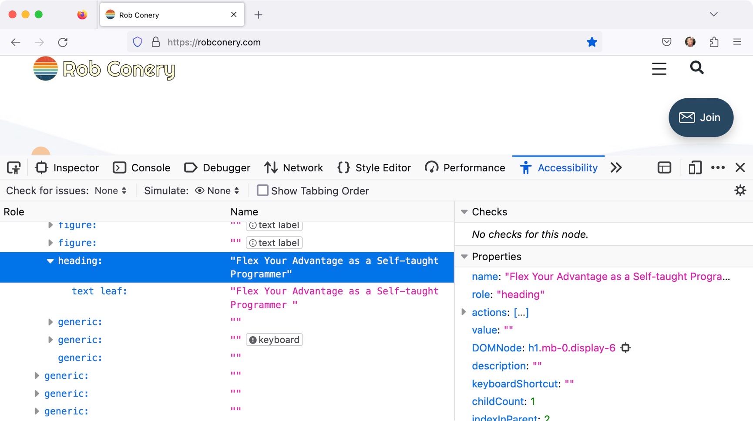Click the element picker icon in DevTools

pyautogui.click(x=14, y=168)
